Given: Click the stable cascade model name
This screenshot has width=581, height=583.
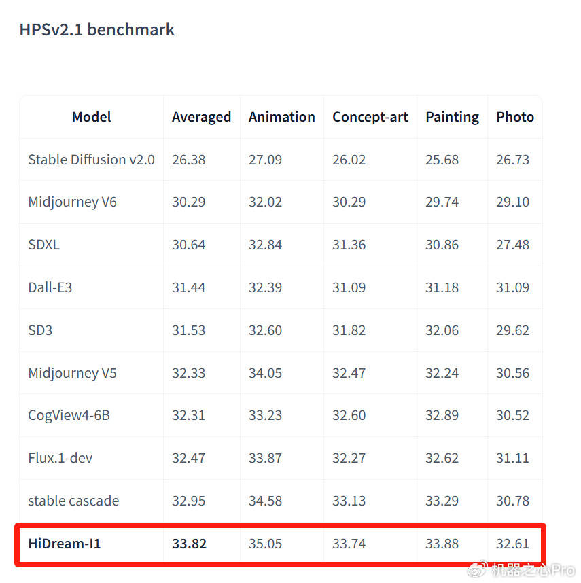Looking at the screenshot, I should 73,501.
